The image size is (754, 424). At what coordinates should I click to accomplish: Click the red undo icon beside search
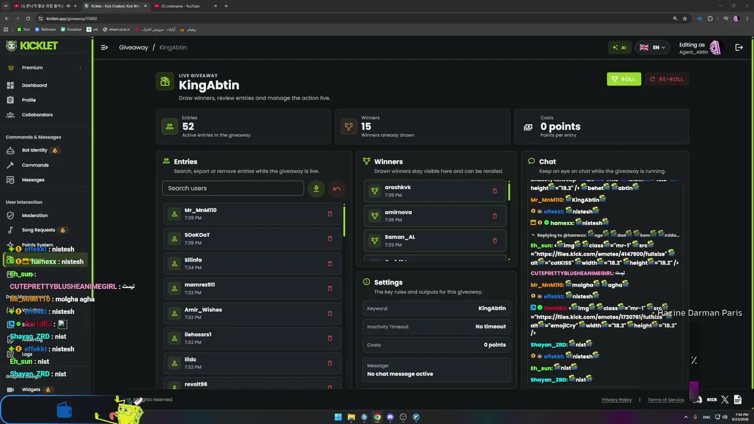337,188
